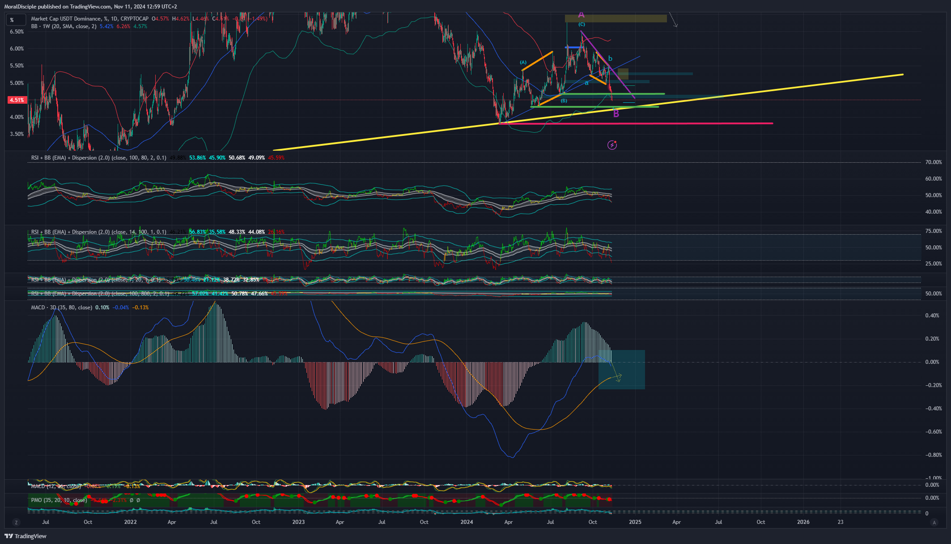Click the teal (C) wave label
This screenshot has width=951, height=544.
click(x=582, y=24)
